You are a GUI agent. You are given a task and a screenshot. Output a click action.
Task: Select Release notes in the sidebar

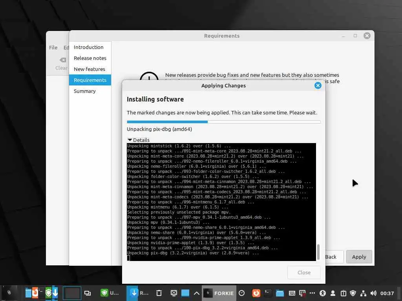(90, 58)
